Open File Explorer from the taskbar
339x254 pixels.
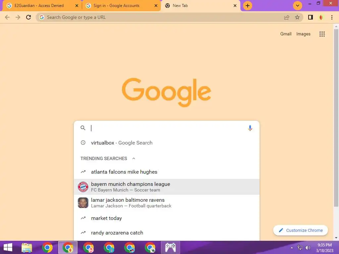[x=27, y=247]
